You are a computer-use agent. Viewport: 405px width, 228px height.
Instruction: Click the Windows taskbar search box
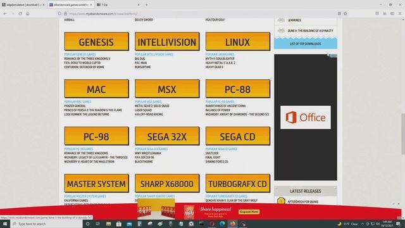[46, 224]
